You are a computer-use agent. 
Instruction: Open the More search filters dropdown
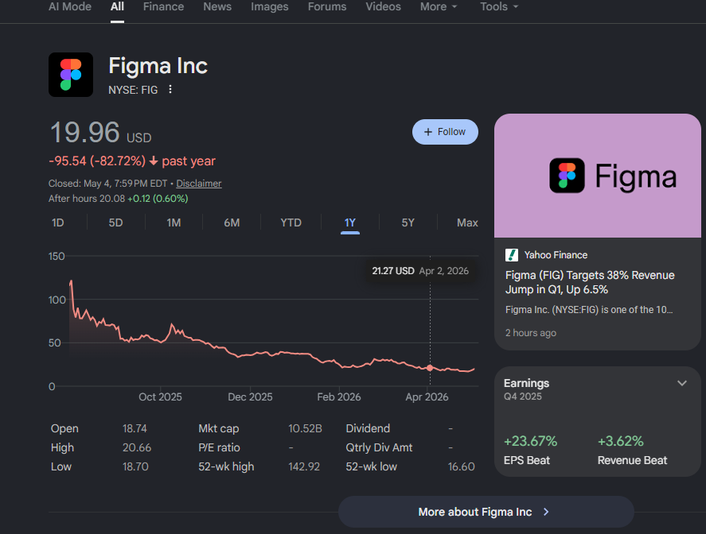(x=439, y=6)
